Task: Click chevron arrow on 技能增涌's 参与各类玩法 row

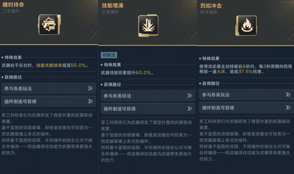Action: tap(190, 96)
